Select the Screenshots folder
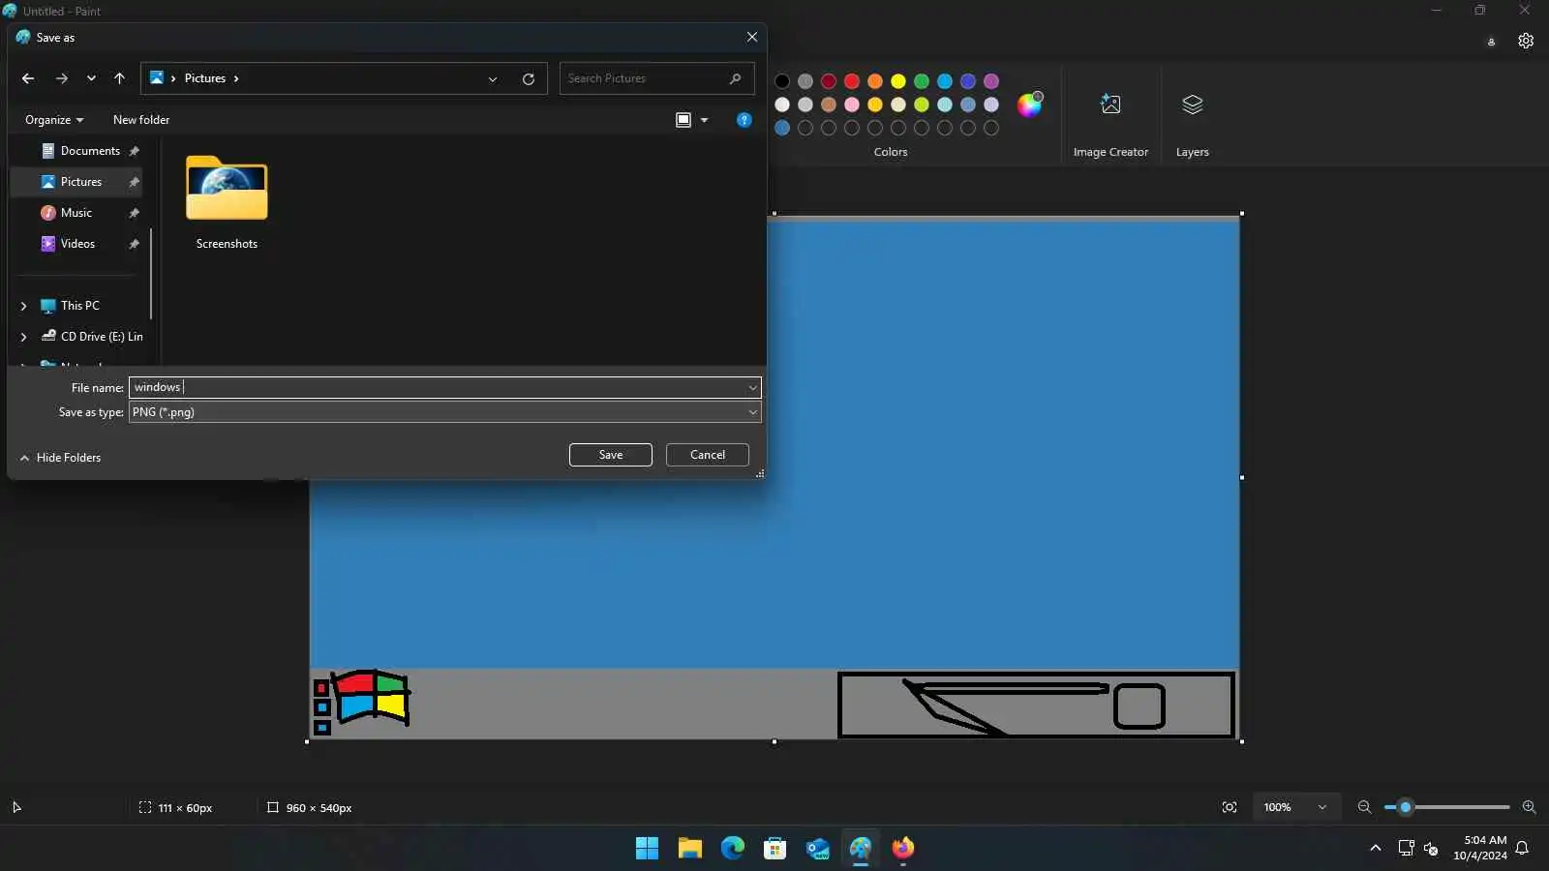This screenshot has height=871, width=1549. [x=227, y=203]
